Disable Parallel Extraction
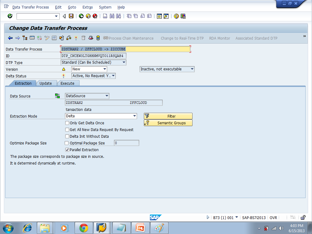Screen dimensions: 312x234 point(67,150)
